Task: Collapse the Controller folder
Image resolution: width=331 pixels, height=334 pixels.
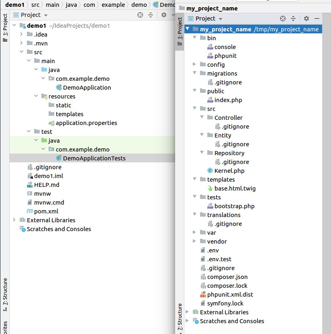Action: (202, 117)
